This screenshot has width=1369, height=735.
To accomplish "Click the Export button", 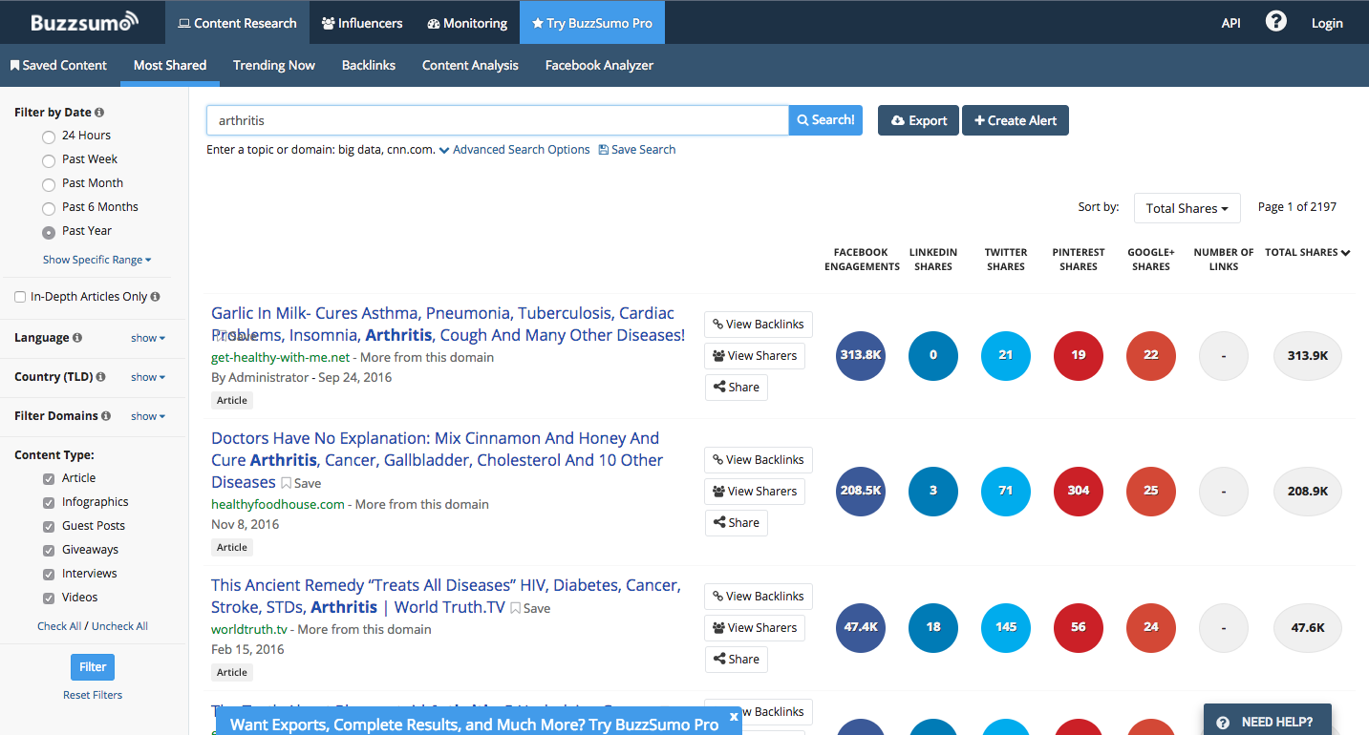I will (x=918, y=120).
